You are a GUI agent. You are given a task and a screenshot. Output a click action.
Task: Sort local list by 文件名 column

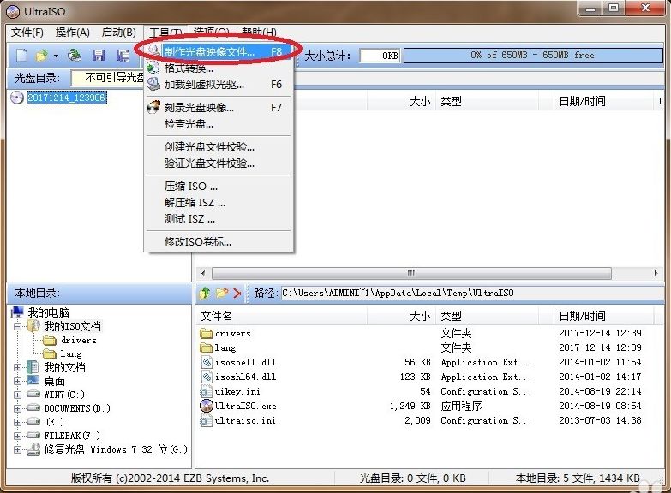tap(282, 316)
